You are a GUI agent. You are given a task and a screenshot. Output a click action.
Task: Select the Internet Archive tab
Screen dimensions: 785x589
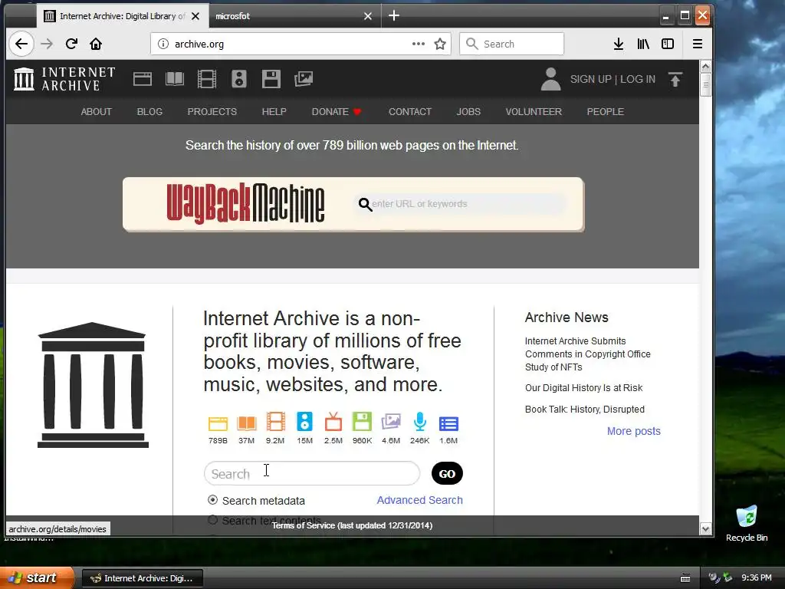click(x=122, y=16)
